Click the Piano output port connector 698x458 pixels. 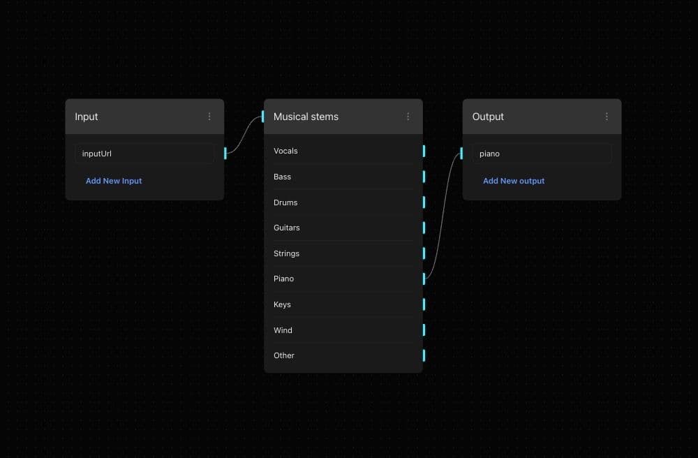coord(424,279)
